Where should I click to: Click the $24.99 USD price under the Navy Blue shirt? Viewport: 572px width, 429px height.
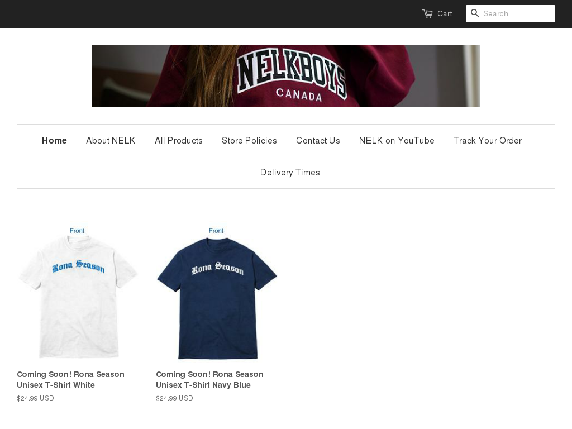tap(174, 398)
